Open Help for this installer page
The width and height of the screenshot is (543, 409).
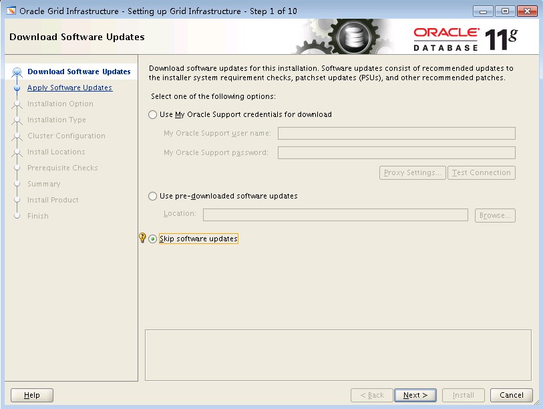pos(32,395)
